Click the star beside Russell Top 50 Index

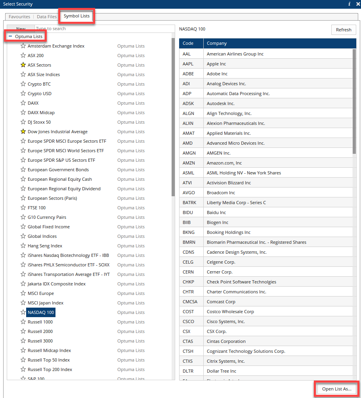23,360
